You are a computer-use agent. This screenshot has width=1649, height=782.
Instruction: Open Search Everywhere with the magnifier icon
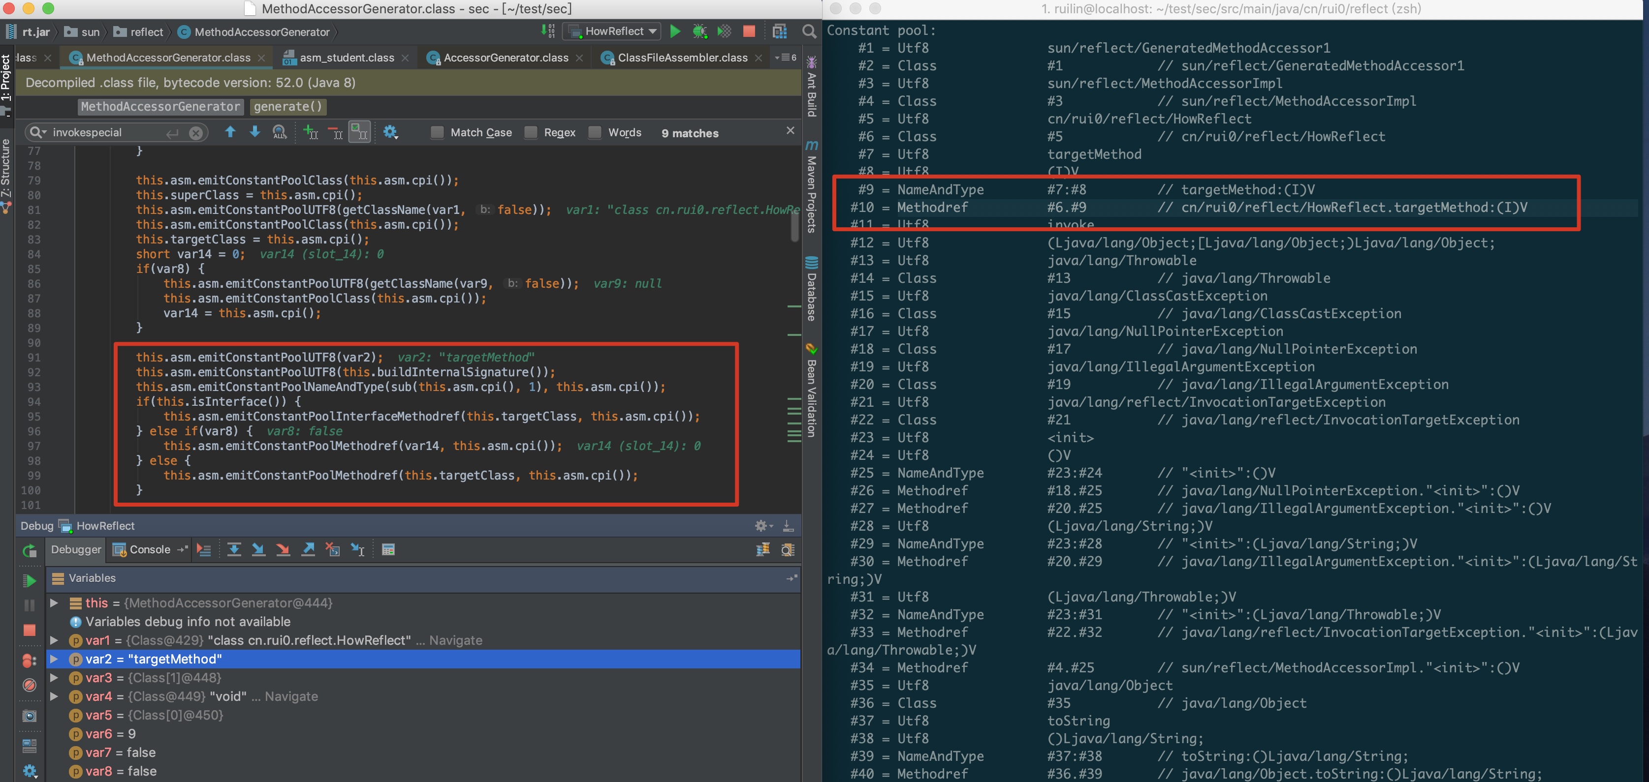point(809,31)
